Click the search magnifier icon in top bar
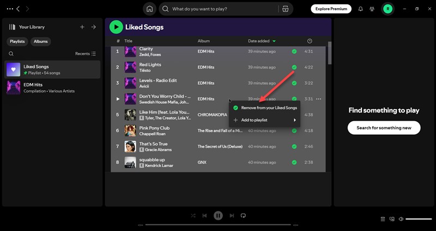436x231 pixels. point(166,9)
